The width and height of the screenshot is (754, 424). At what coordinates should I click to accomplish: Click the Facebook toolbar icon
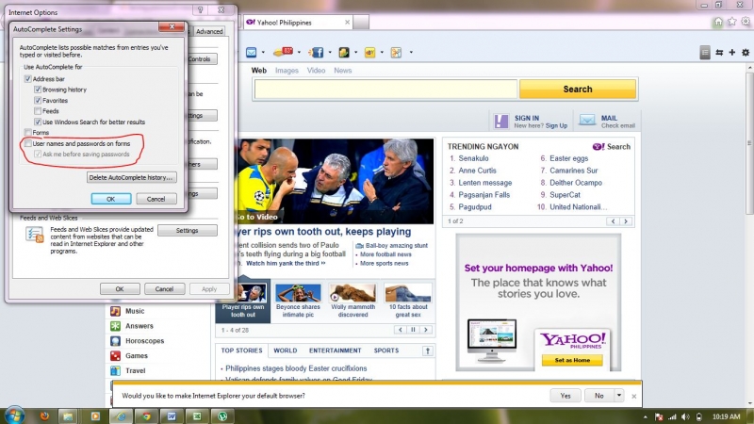pos(317,53)
